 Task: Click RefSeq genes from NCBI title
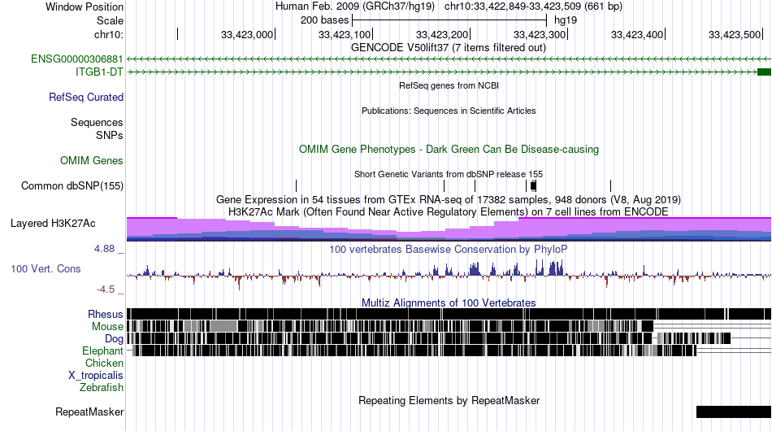pyautogui.click(x=449, y=85)
